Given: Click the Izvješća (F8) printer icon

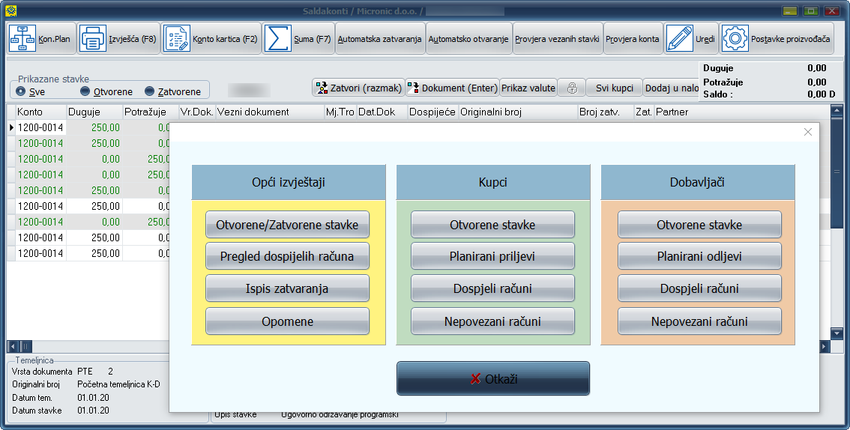Looking at the screenshot, I should [x=94, y=38].
